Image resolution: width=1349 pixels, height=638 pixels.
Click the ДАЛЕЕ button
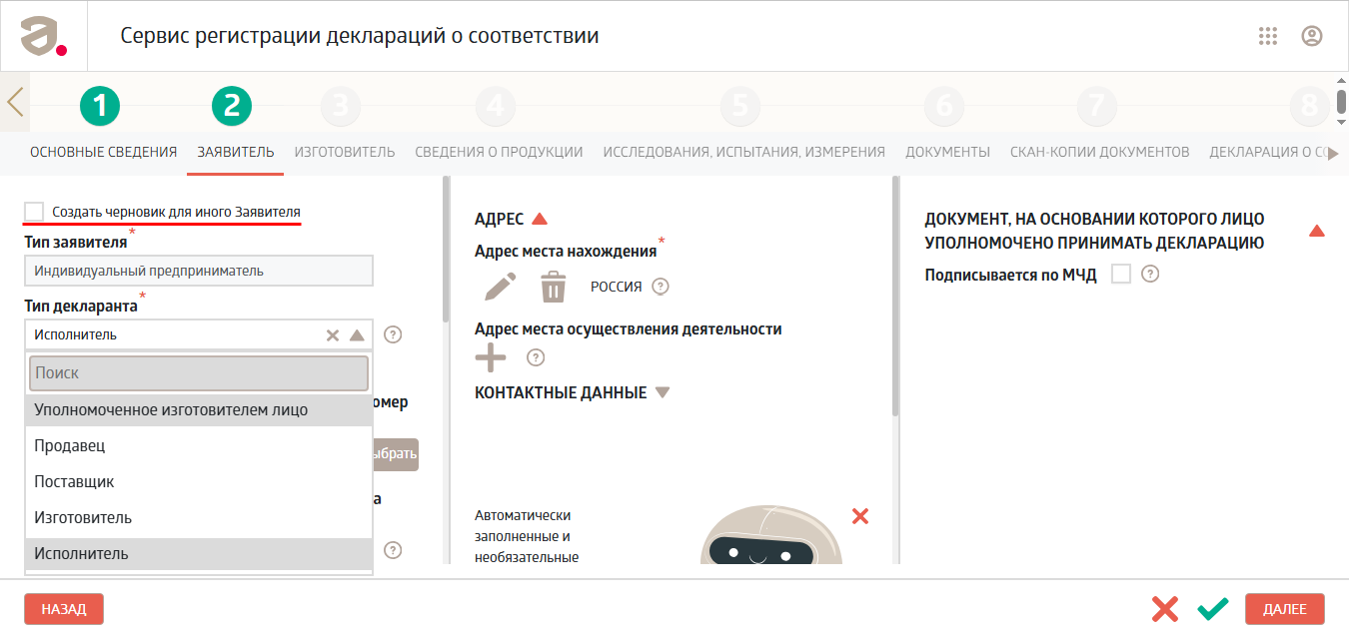tap(1285, 609)
